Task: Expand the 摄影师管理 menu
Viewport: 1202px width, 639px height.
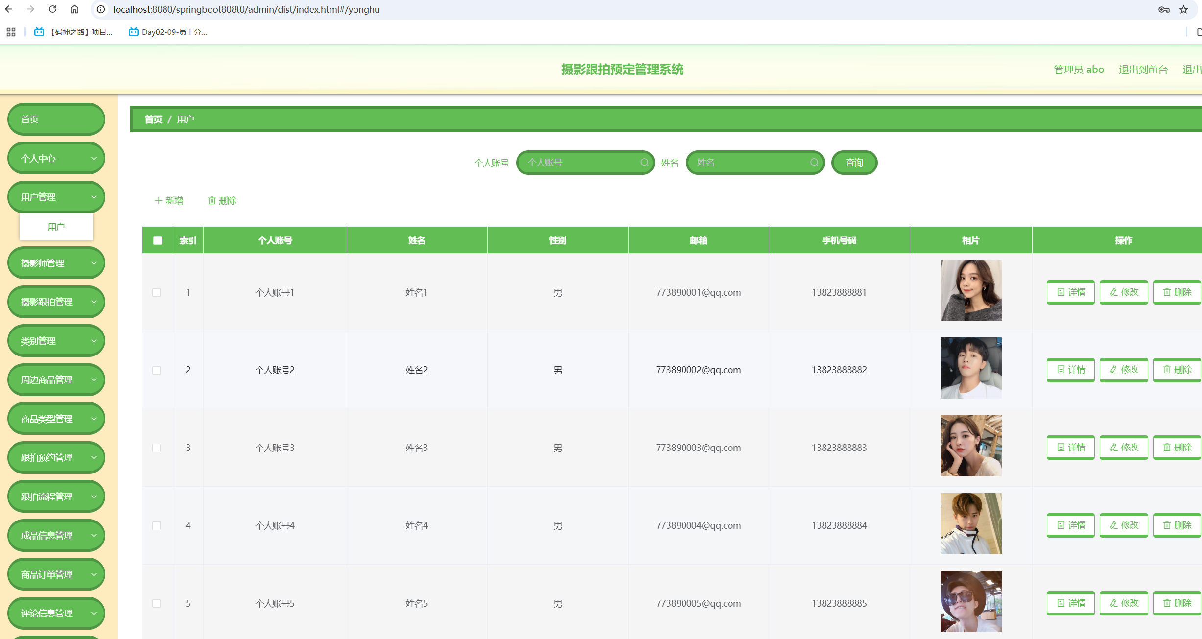Action: pyautogui.click(x=56, y=263)
